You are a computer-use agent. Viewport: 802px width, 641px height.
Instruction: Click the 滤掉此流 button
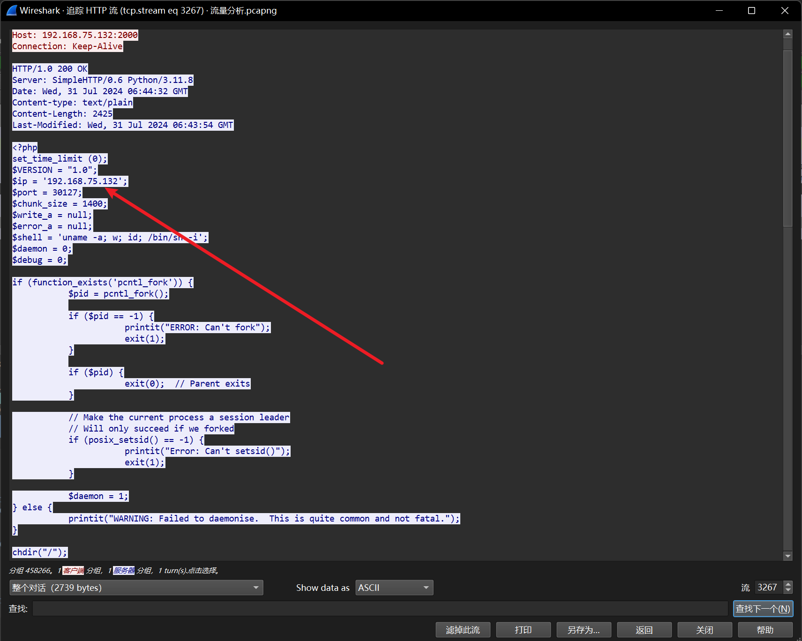463,630
